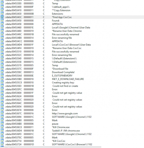Select icon beside "Local\\CocCoc\\Browser\\User Data"
Image resolution: width=144 pixels, height=148 pixels.
pos(2,45)
